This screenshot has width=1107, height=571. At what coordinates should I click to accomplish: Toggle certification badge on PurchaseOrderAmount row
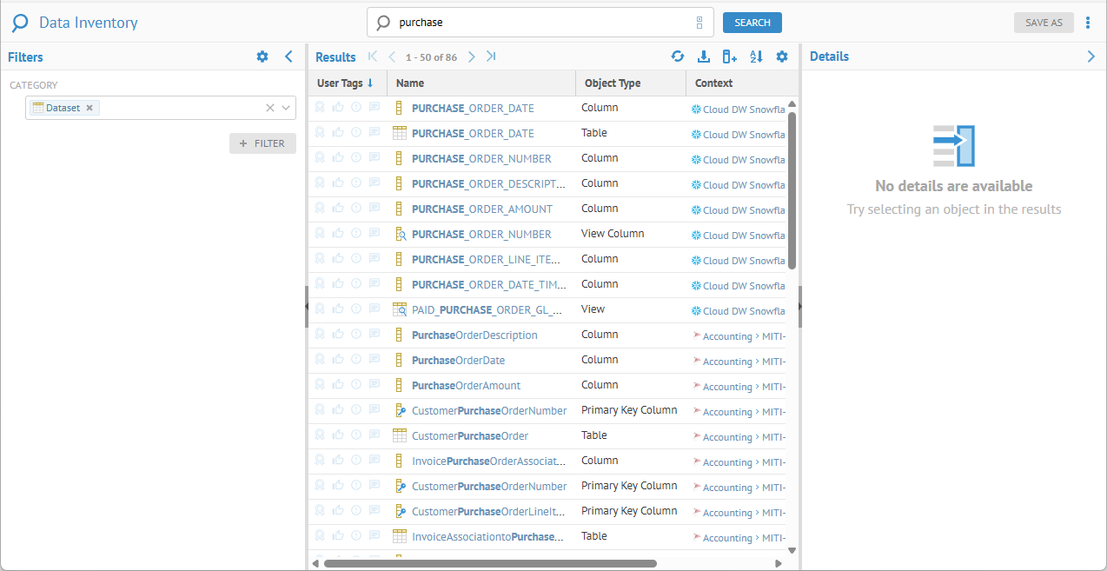(x=320, y=385)
